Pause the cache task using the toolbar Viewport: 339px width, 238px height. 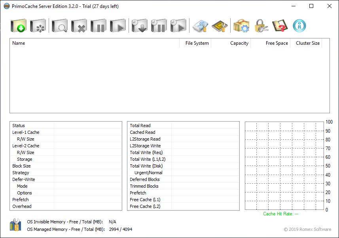(98, 26)
